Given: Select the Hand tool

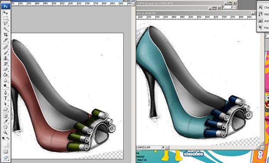Looking at the screenshot, I should coord(6,127).
